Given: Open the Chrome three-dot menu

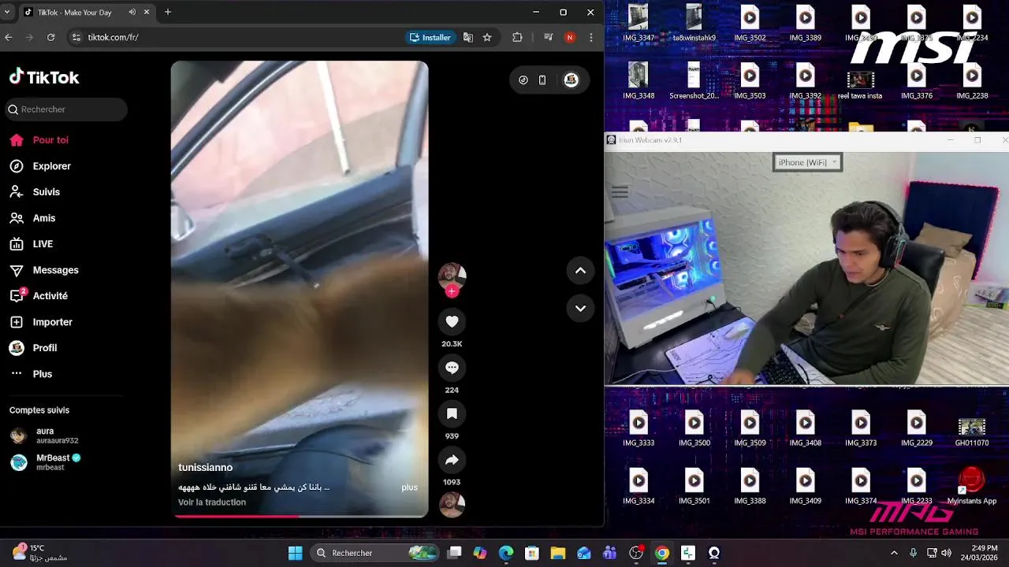Looking at the screenshot, I should tap(591, 37).
